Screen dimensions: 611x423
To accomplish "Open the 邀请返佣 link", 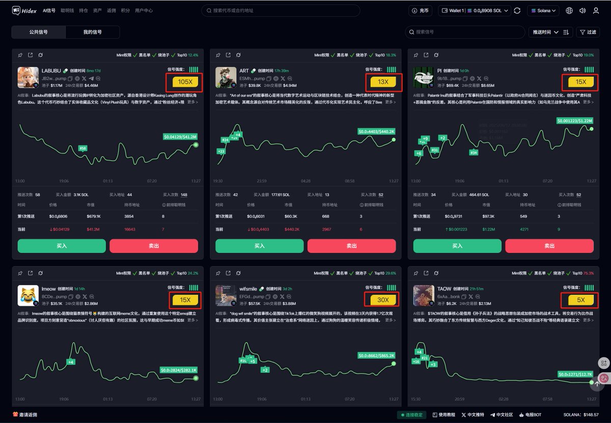I will [x=25, y=415].
